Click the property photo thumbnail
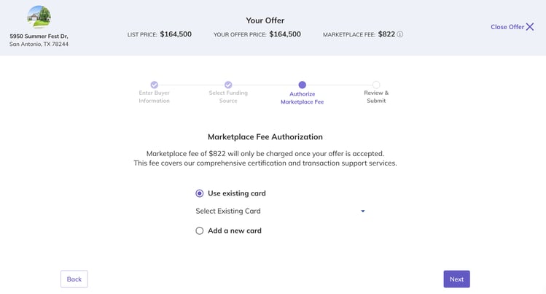 (x=39, y=17)
